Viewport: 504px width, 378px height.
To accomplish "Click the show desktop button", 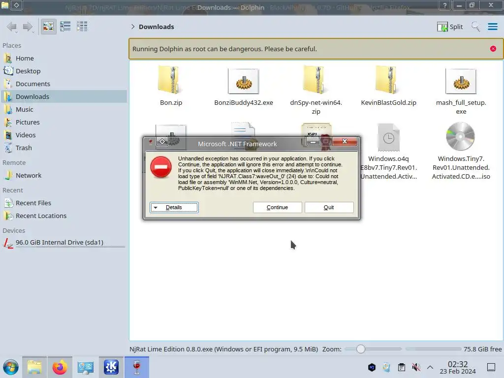I will [491, 367].
